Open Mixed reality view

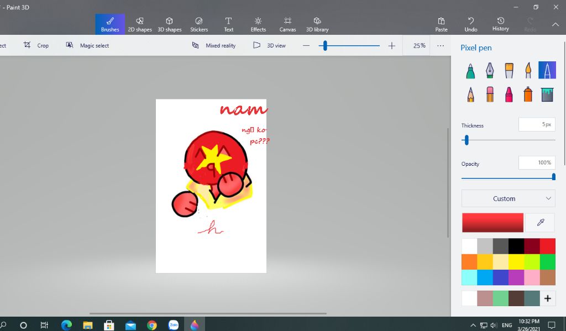coord(214,45)
